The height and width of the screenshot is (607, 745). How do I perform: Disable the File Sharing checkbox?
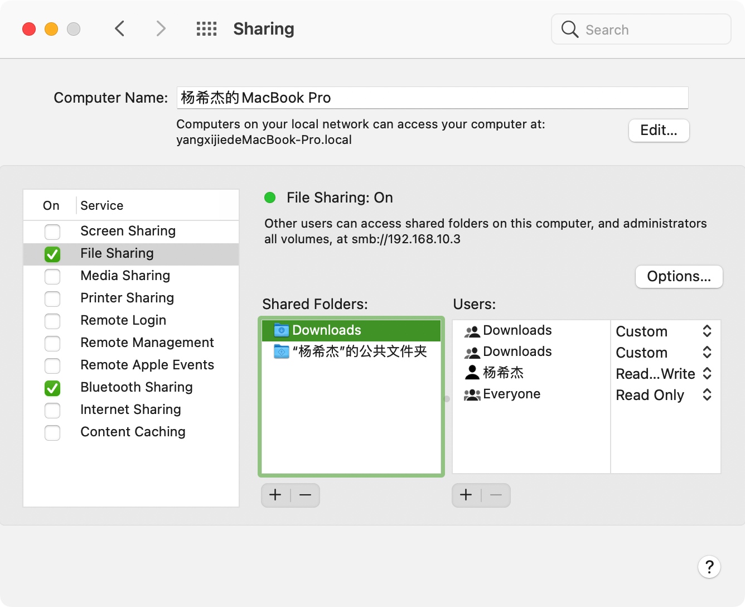52,254
